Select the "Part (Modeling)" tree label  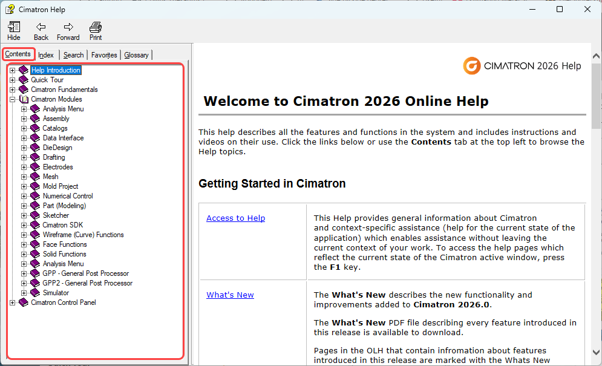pyautogui.click(x=65, y=206)
